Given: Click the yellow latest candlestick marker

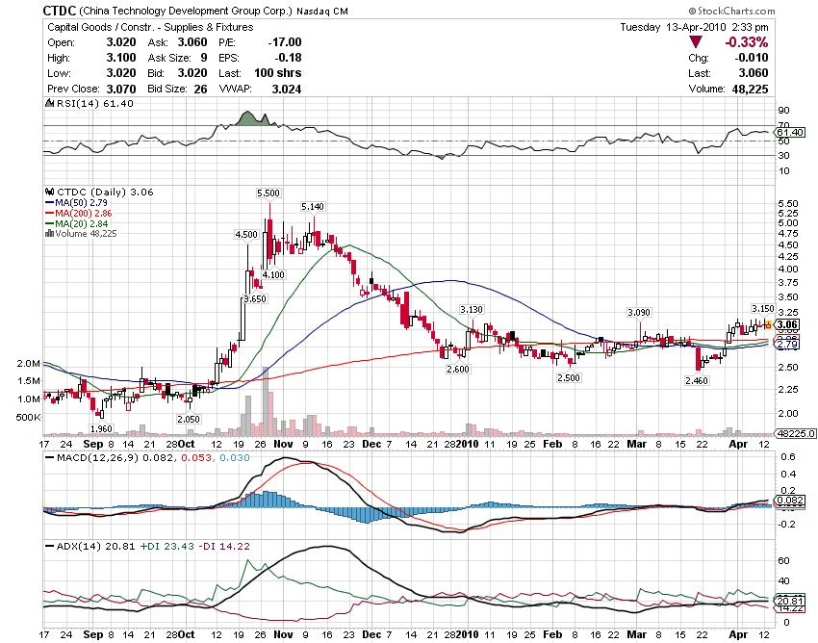Looking at the screenshot, I should 768,324.
